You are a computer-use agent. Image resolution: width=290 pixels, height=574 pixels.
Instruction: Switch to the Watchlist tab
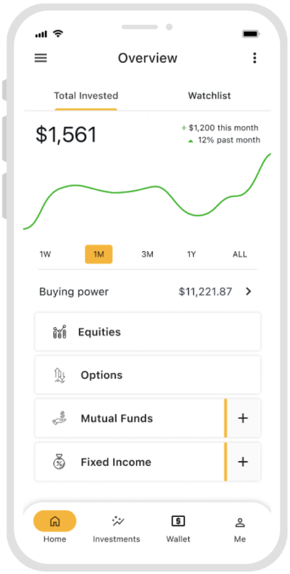[x=209, y=96]
